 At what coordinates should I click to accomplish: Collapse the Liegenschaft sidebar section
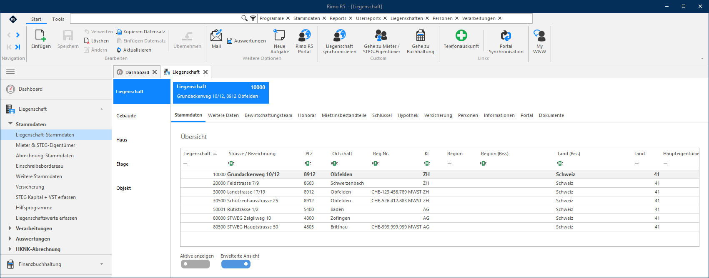point(102,109)
